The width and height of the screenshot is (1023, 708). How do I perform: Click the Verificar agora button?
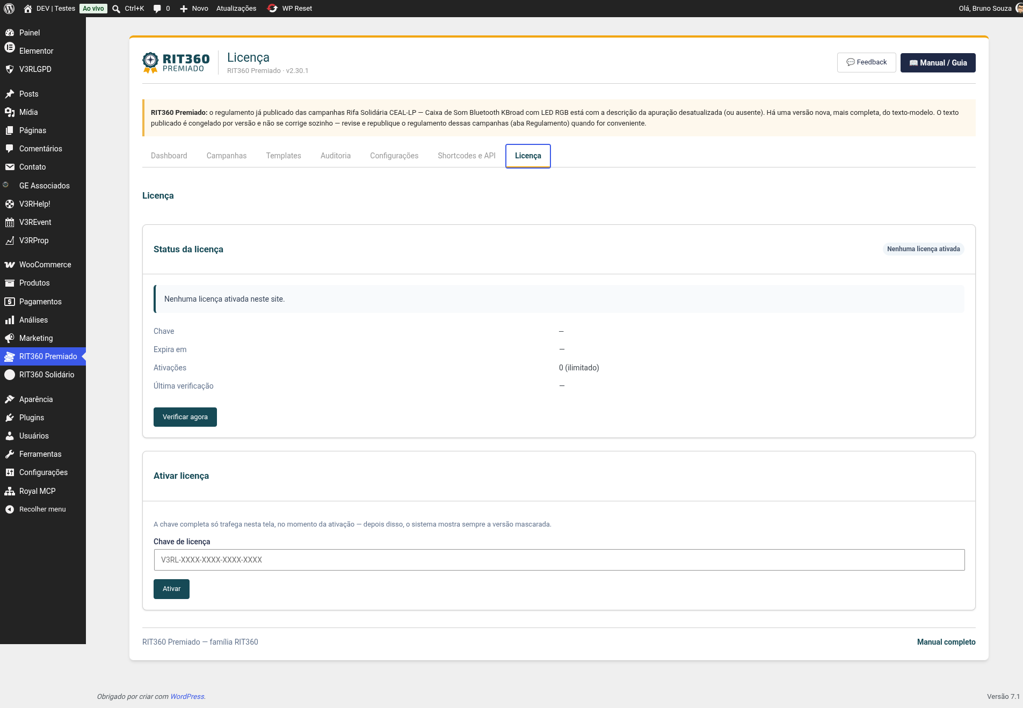pos(185,417)
